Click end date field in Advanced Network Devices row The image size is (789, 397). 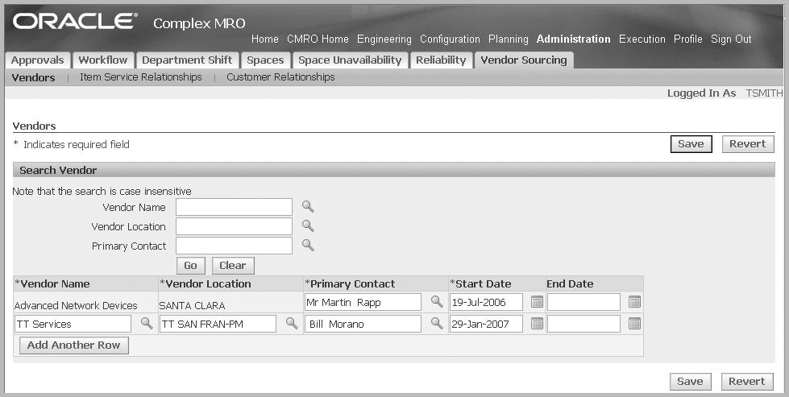pos(583,302)
